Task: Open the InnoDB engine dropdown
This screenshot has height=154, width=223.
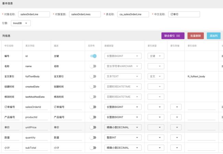Action: click(x=21, y=23)
